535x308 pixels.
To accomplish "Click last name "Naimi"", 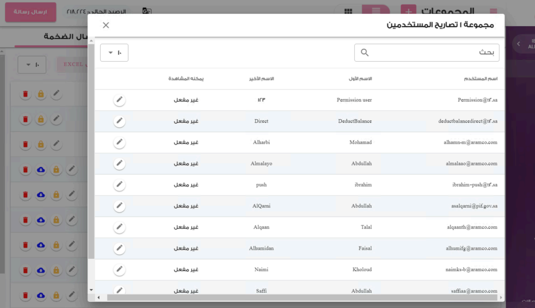I will click(x=261, y=269).
